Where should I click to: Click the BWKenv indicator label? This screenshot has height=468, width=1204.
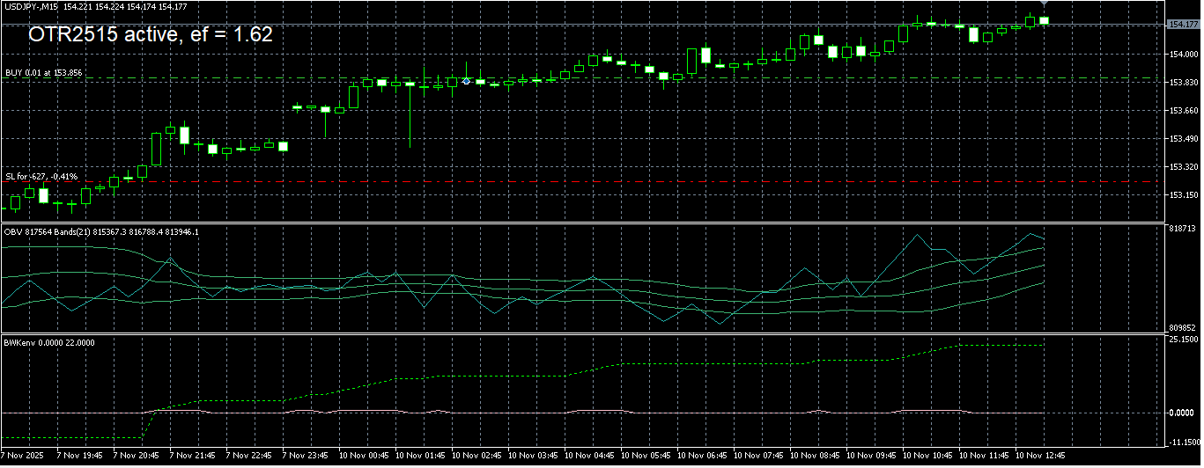[49, 342]
